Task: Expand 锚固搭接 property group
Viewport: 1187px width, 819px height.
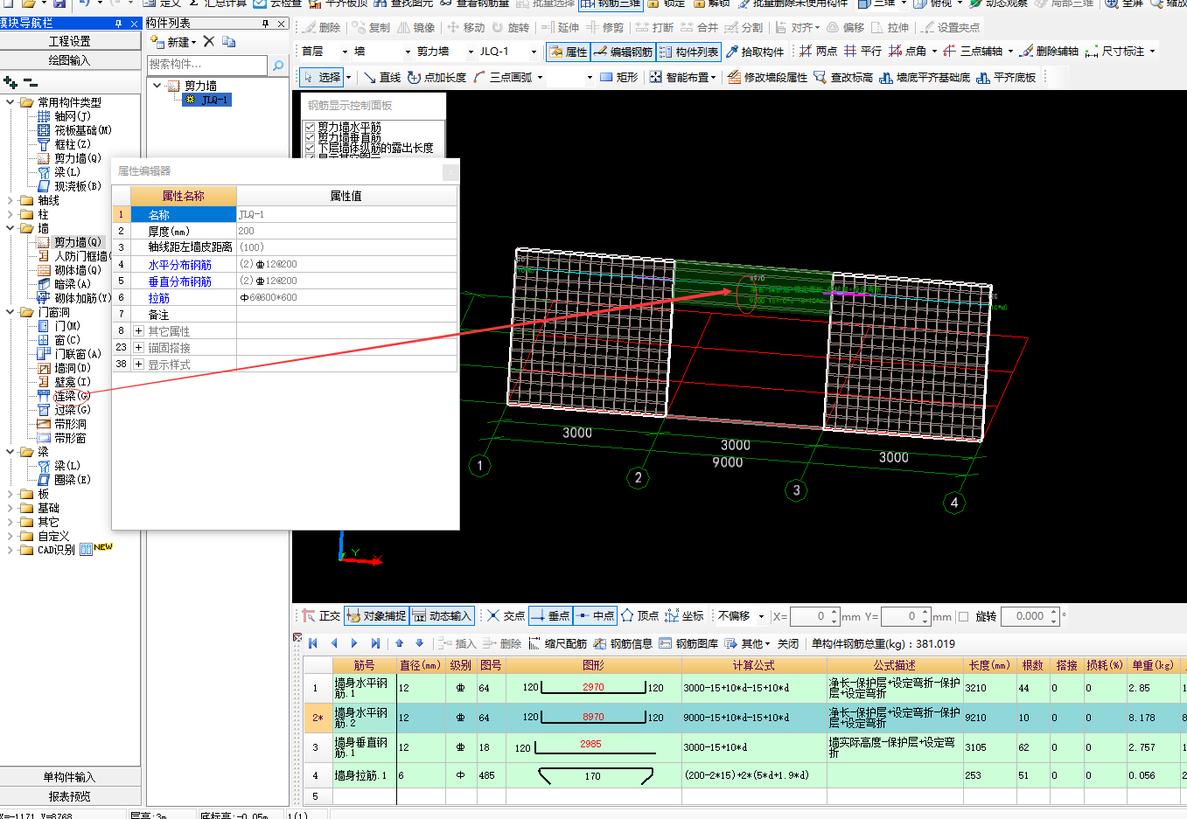Action: pyautogui.click(x=138, y=348)
